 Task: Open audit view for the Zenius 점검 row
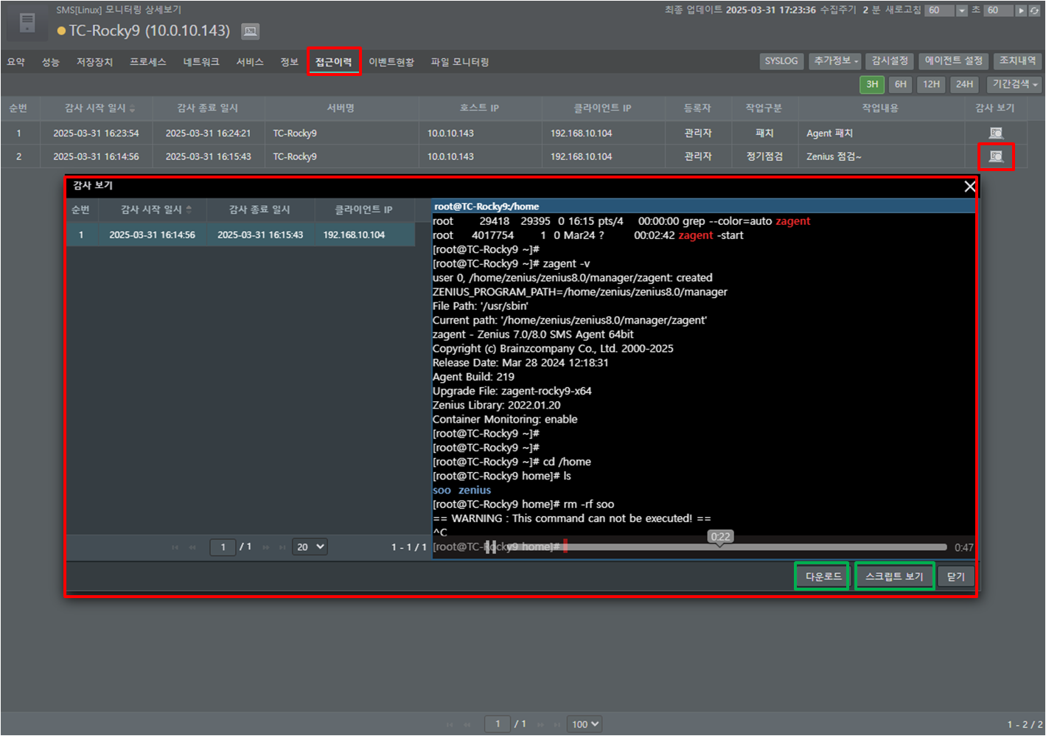click(x=995, y=156)
